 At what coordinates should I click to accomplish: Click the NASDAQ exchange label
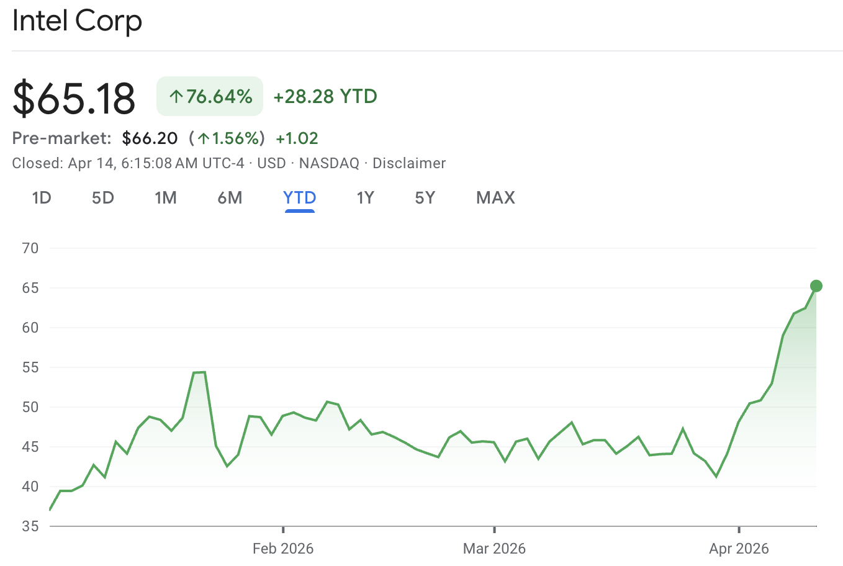tap(329, 163)
